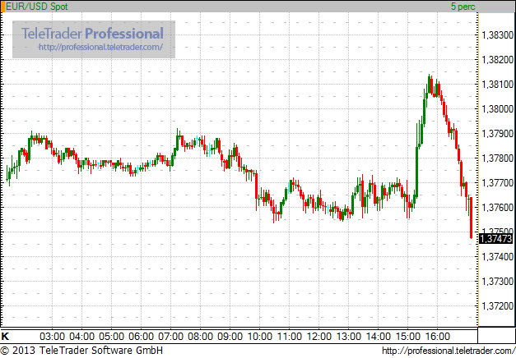Click the 16:00 time axis label
Screen dimensions: 516x358
point(437,337)
